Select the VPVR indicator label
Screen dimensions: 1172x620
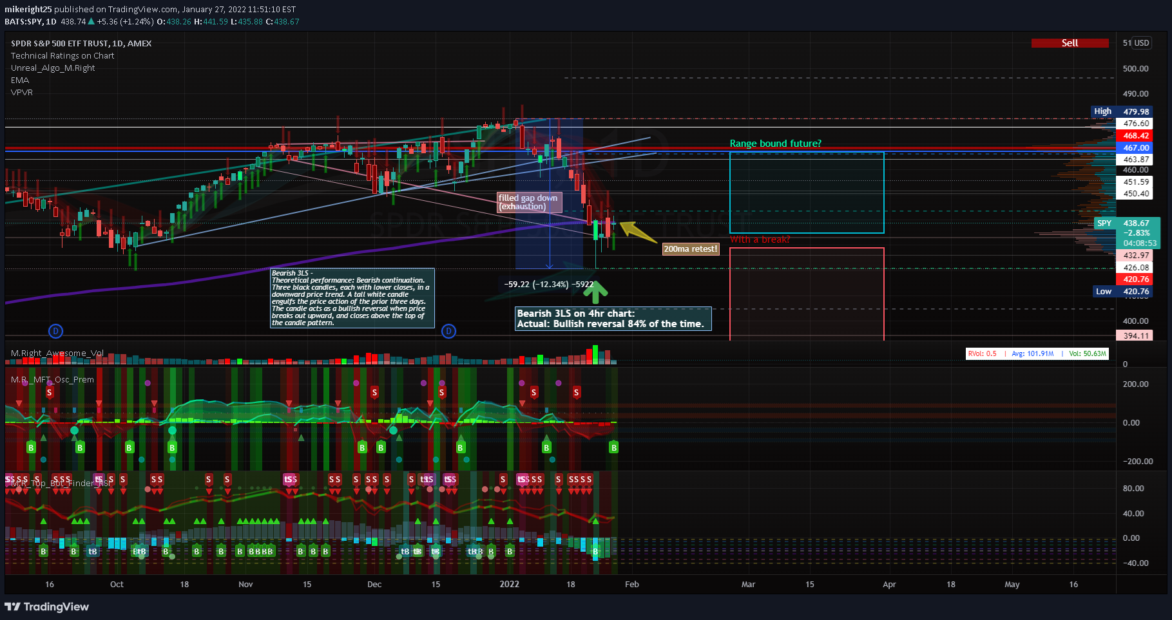pos(22,93)
